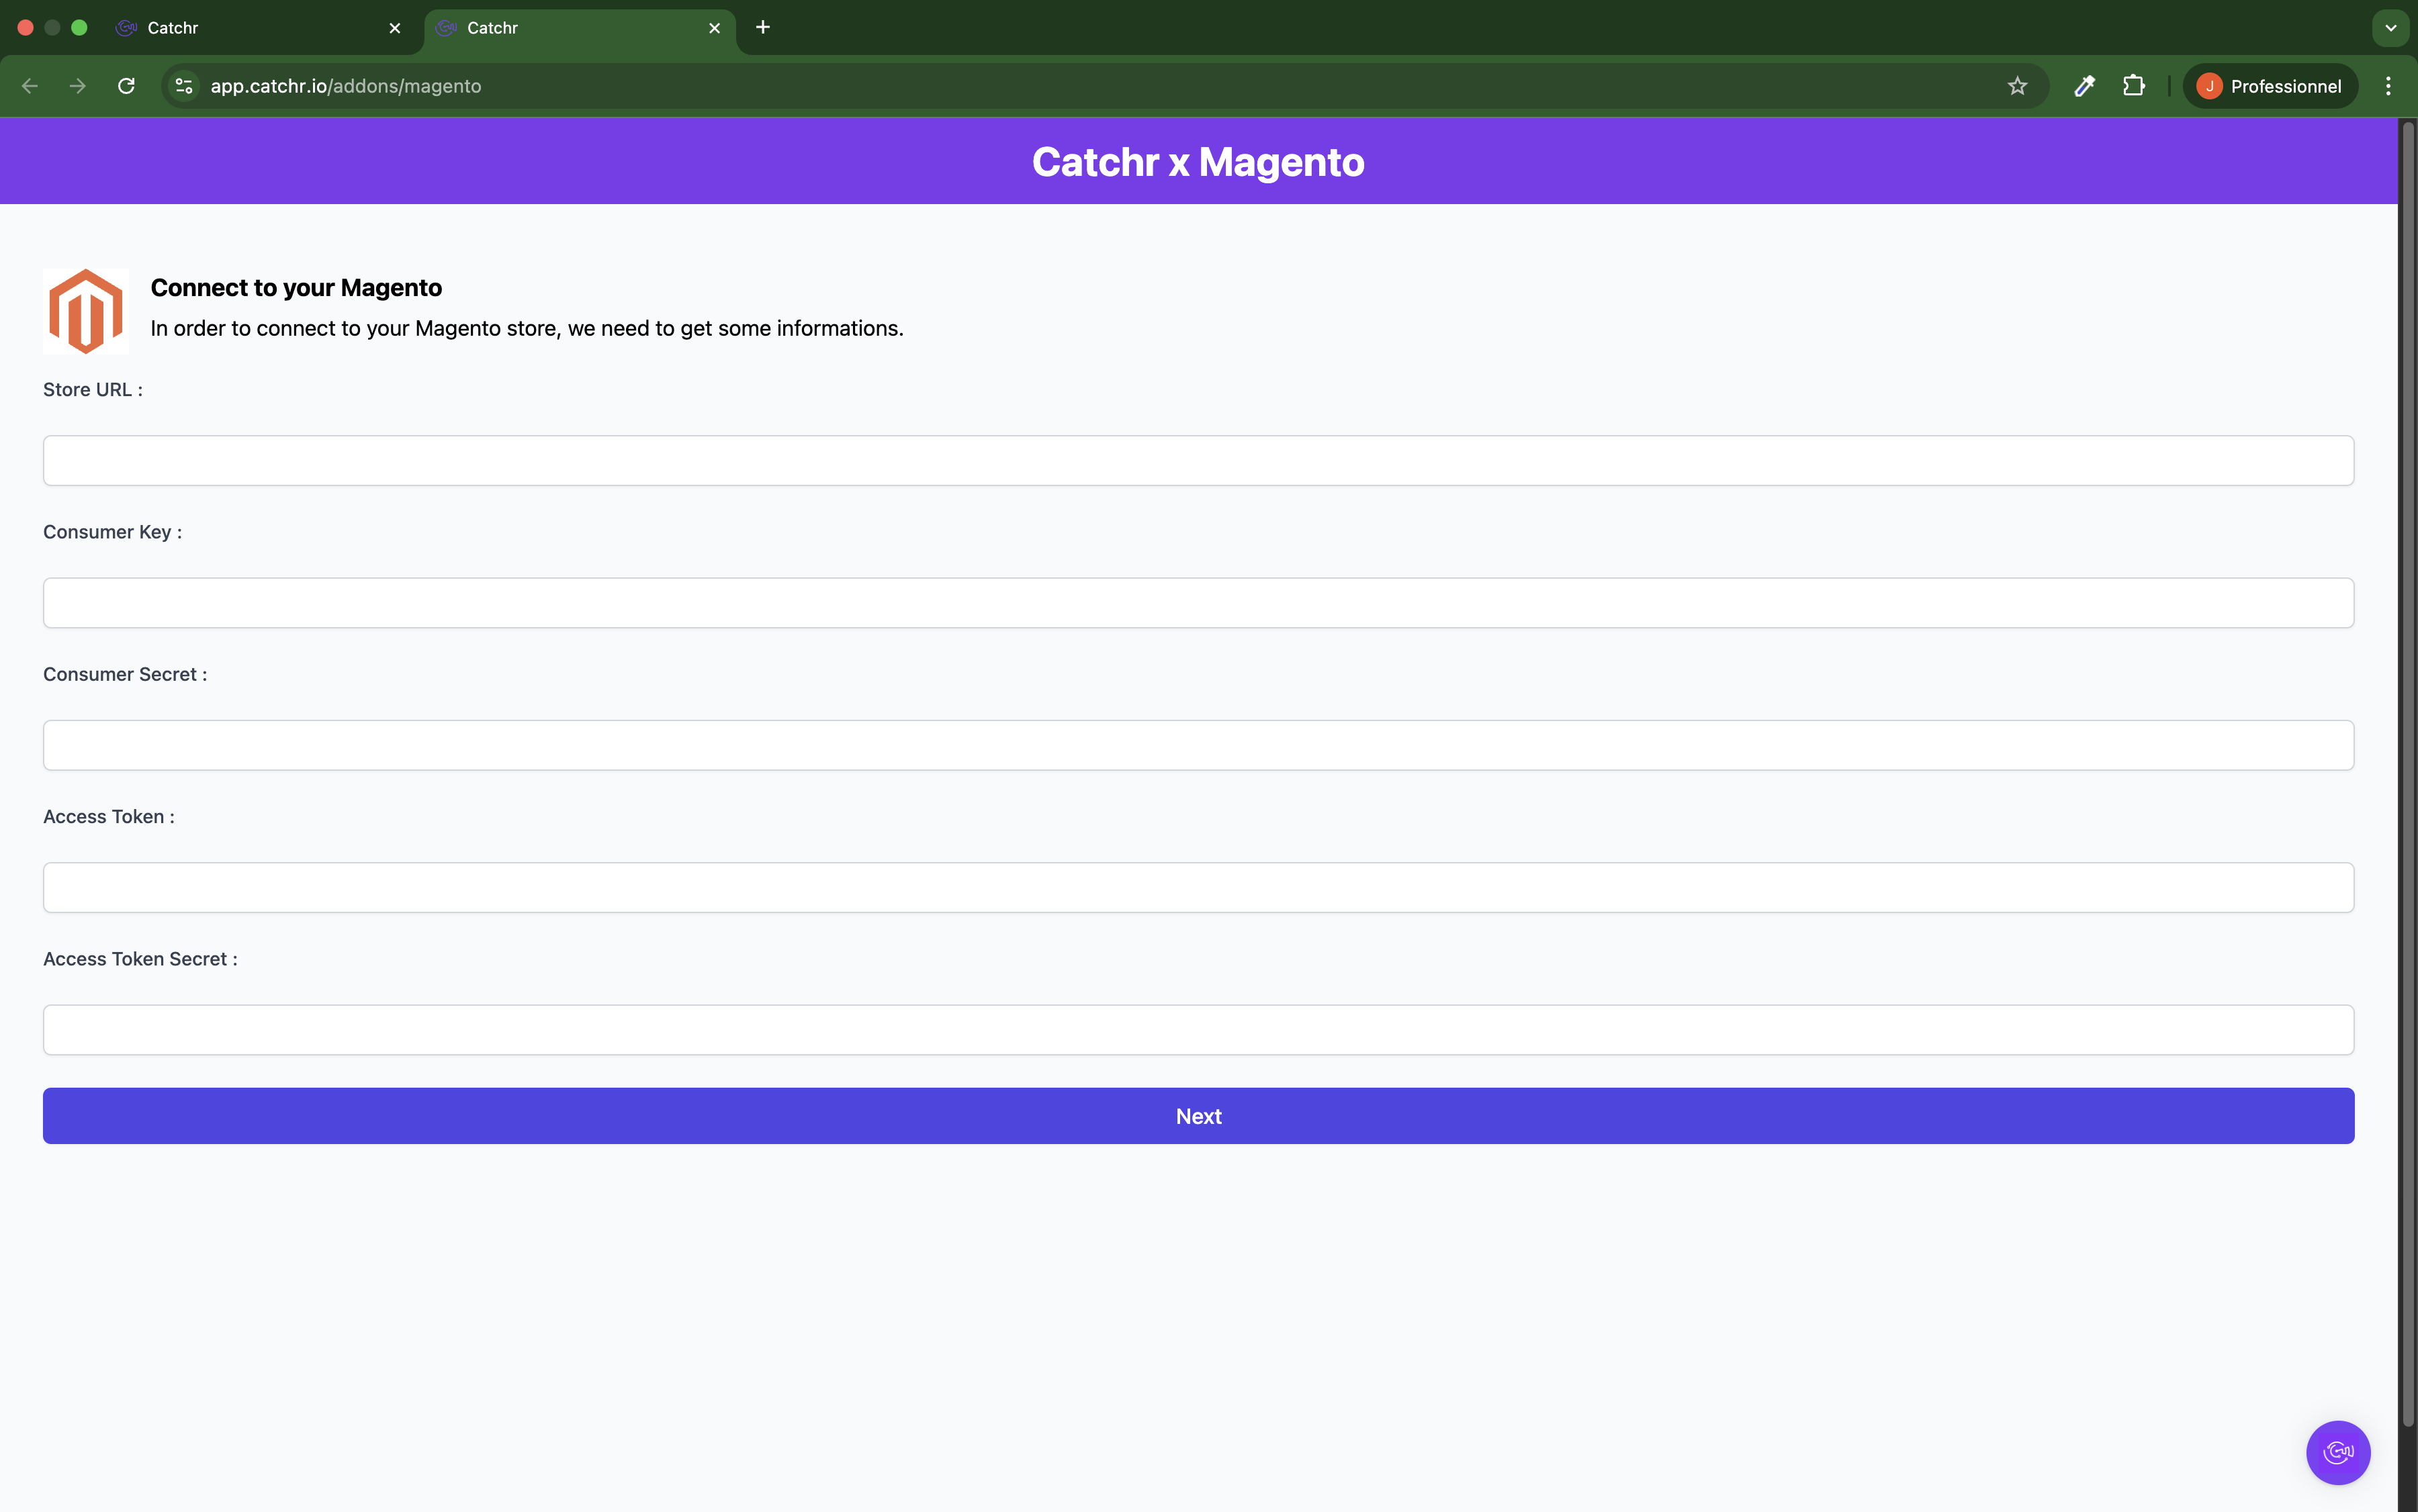Viewport: 2418px width, 1512px height.
Task: Click the red close window button
Action: coord(26,28)
